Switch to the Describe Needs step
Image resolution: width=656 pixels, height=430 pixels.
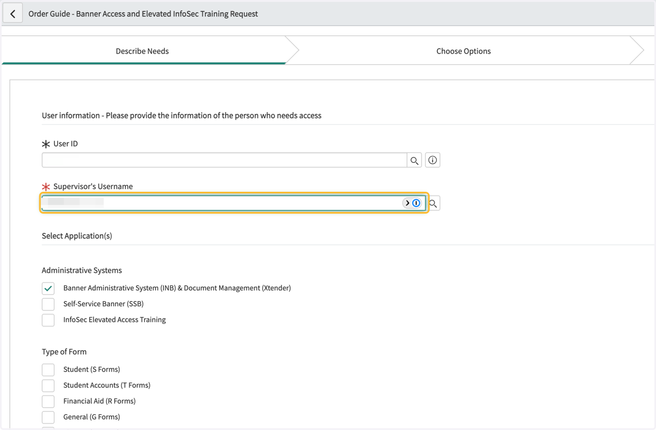coord(142,51)
